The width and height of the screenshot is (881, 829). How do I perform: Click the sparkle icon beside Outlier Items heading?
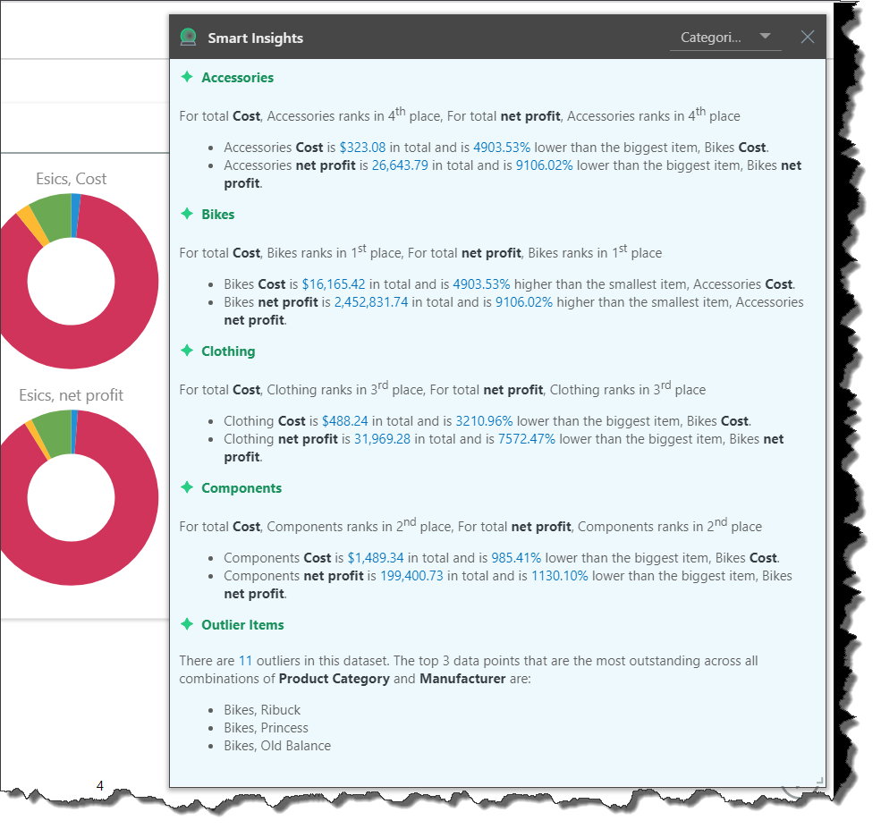186,624
